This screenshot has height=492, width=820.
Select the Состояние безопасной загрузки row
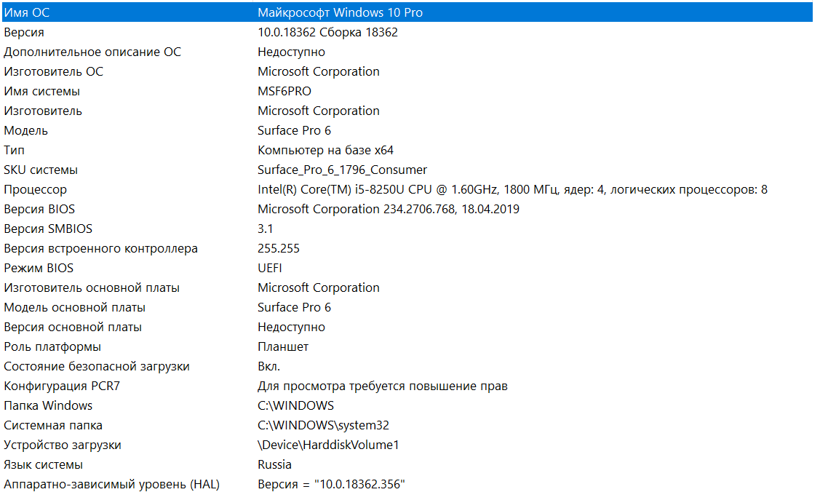407,366
